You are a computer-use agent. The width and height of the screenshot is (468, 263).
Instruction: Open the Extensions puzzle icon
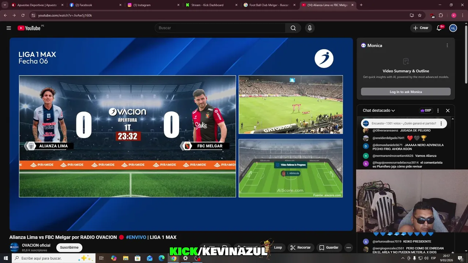[x=441, y=15]
